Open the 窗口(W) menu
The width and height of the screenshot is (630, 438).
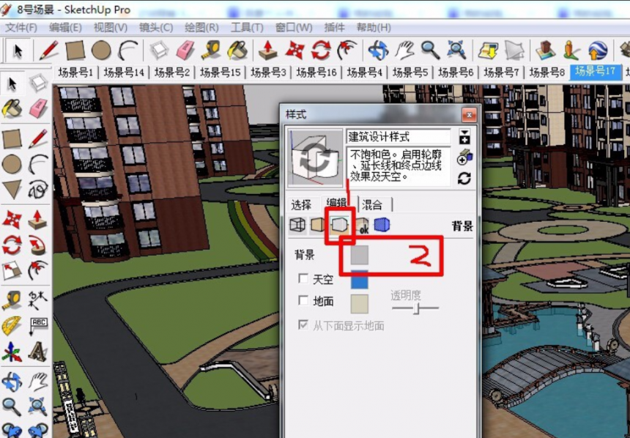click(x=294, y=28)
